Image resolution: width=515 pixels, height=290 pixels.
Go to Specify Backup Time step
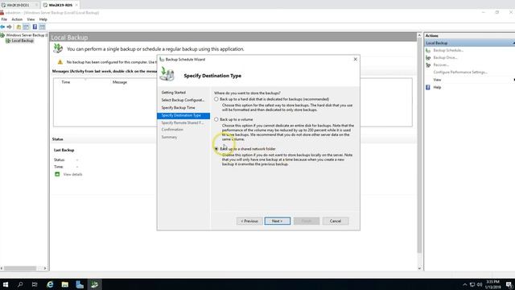178,107
